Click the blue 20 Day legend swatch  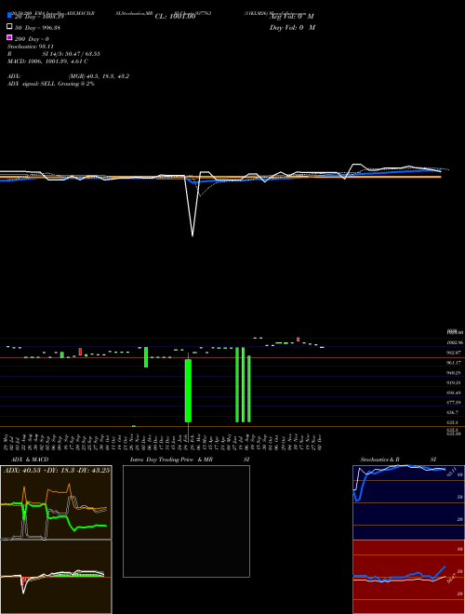point(9,15)
